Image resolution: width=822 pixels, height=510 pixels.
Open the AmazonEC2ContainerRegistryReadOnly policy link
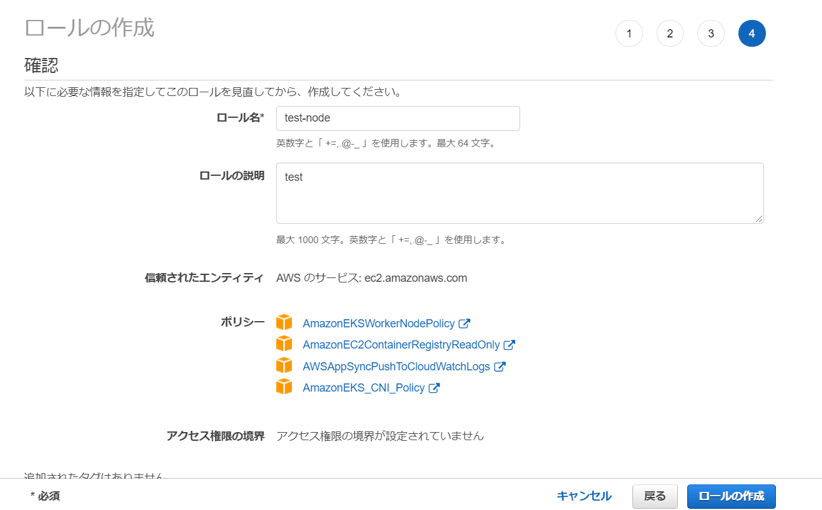point(401,345)
